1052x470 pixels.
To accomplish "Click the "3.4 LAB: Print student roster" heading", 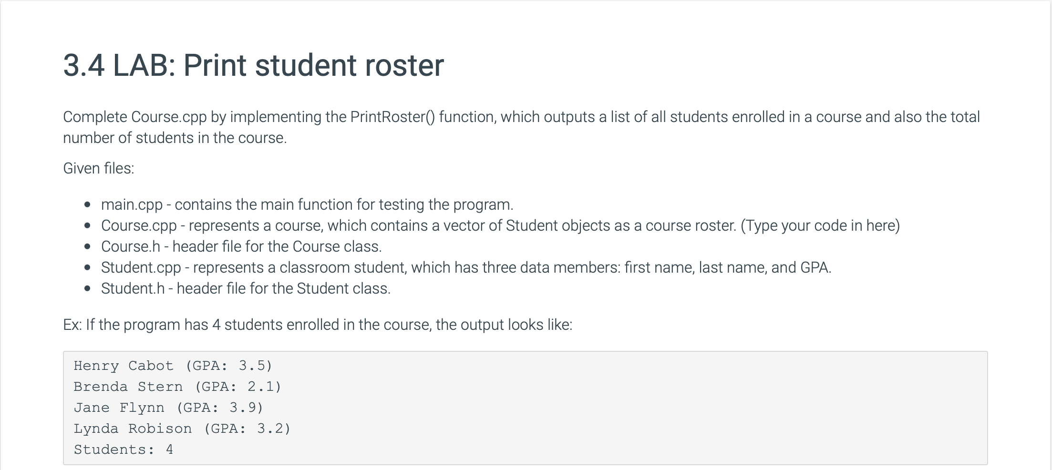I will (253, 65).
